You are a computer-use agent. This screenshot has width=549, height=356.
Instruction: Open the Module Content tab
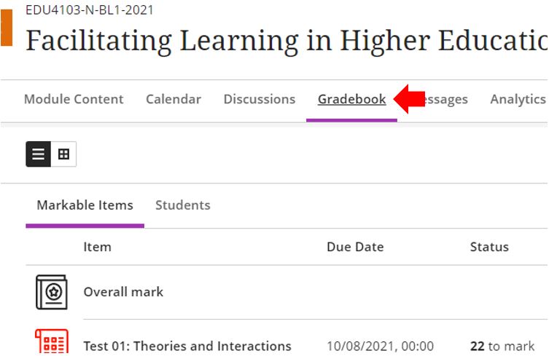pyautogui.click(x=74, y=99)
